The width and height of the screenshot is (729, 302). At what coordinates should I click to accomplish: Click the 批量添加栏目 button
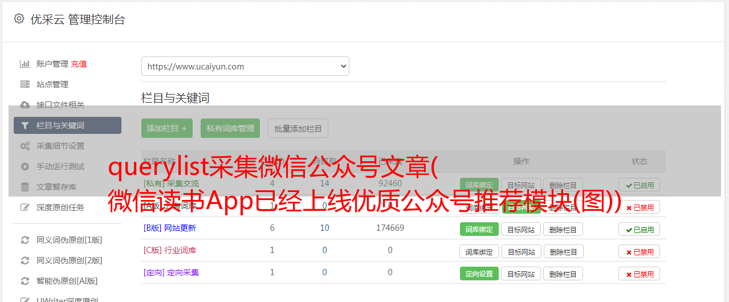pos(298,128)
